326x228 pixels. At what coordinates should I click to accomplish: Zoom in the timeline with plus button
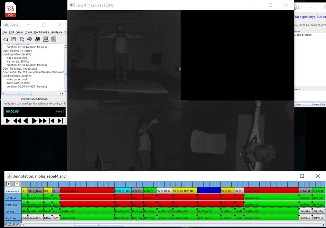(x=9, y=184)
